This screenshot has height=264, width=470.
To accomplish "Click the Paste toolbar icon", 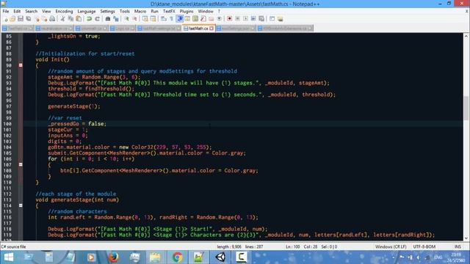I will click(x=79, y=19).
